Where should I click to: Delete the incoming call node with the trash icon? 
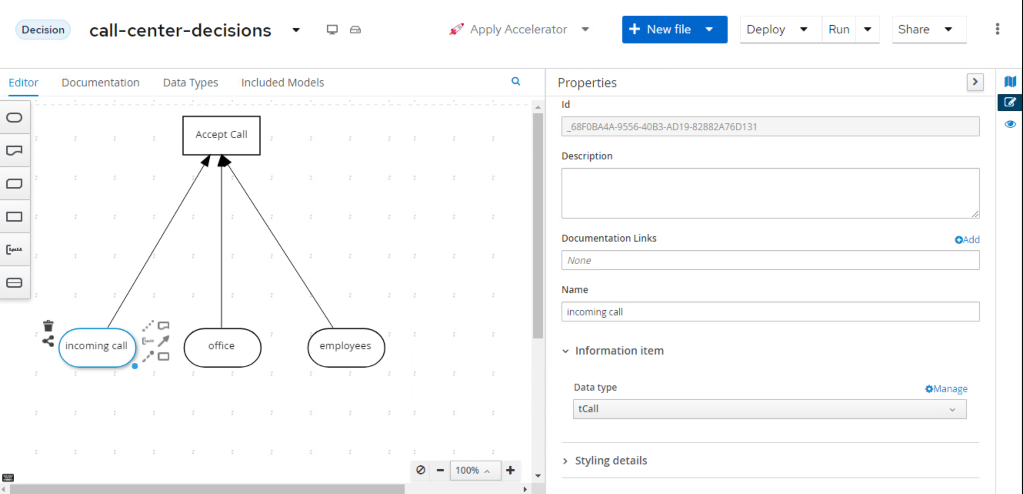click(x=48, y=326)
